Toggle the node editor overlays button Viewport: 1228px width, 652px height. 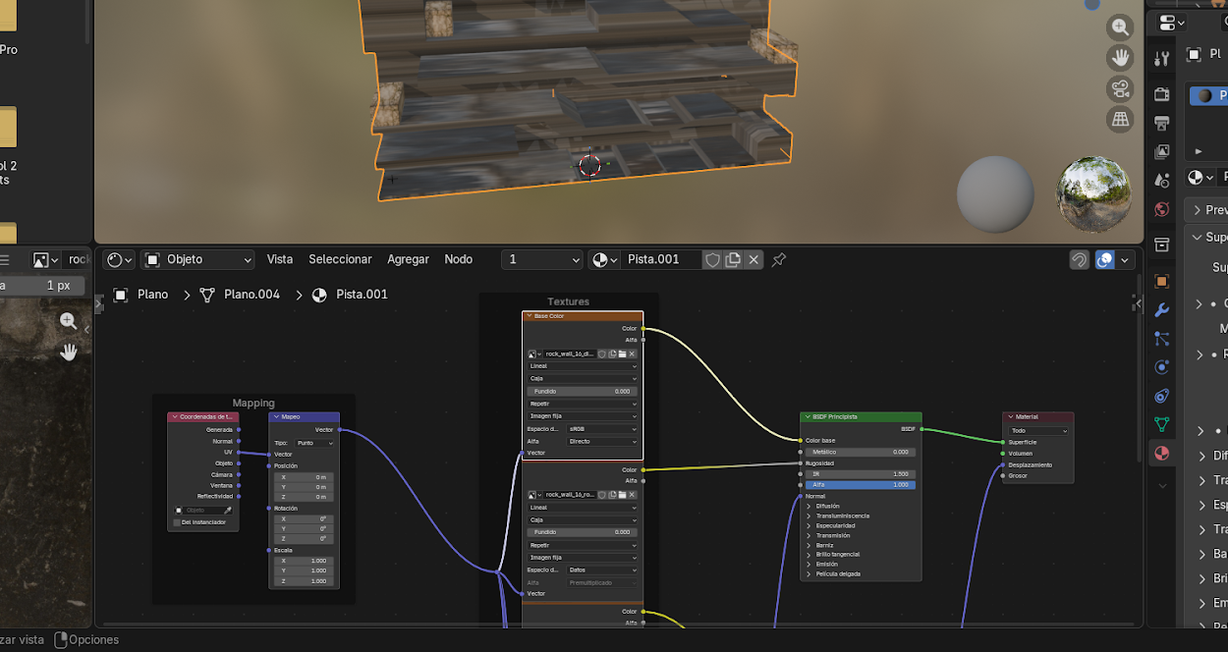pyautogui.click(x=1105, y=260)
